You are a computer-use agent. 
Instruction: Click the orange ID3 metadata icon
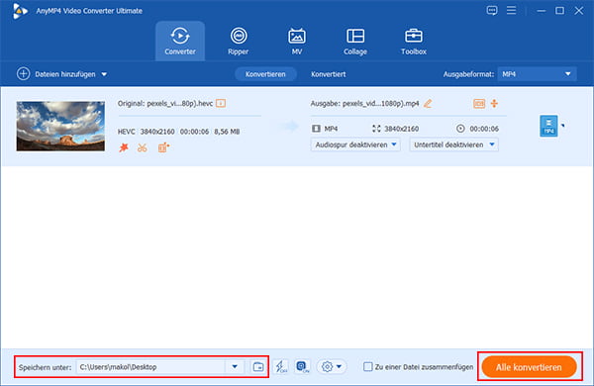(x=479, y=103)
